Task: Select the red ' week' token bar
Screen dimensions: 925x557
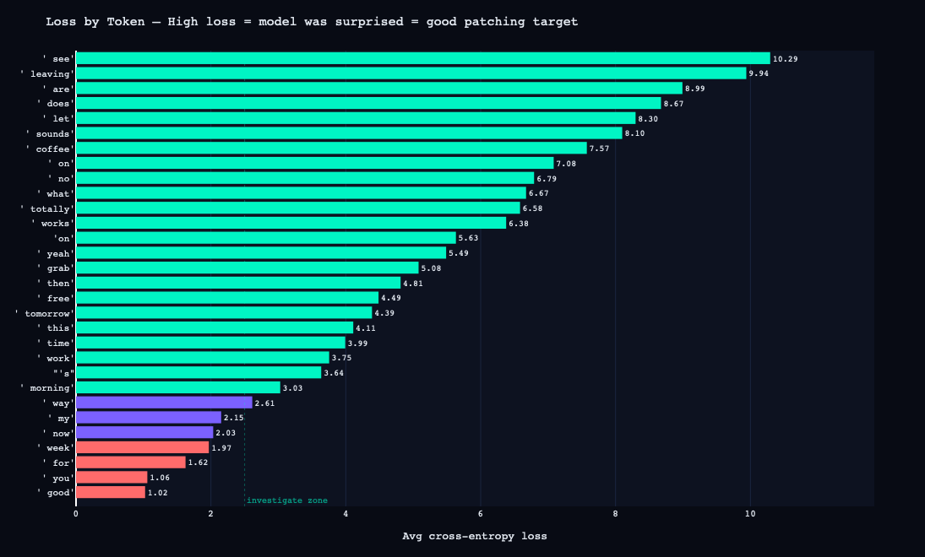Action: tap(142, 447)
